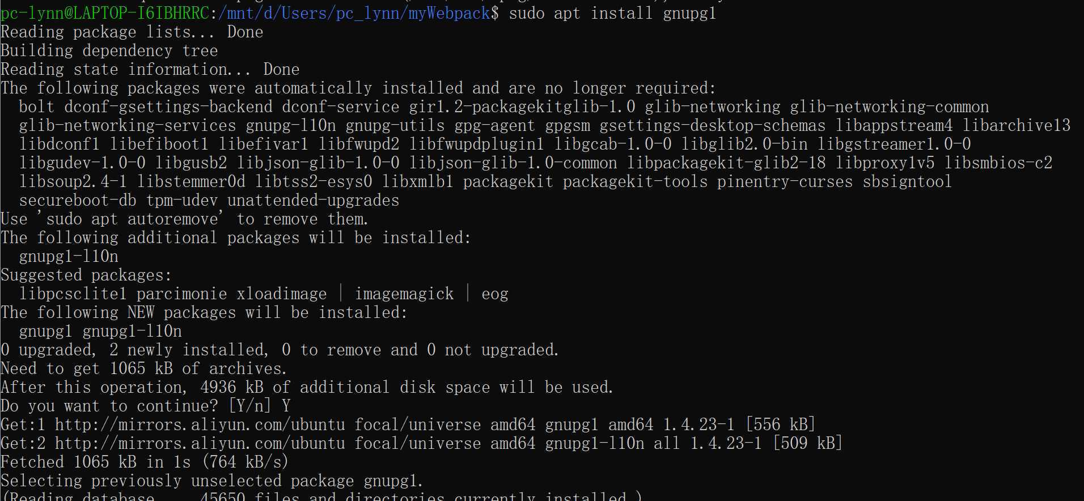Click the 'secureboot-db' package name
Image resolution: width=1084 pixels, height=501 pixels.
click(78, 200)
